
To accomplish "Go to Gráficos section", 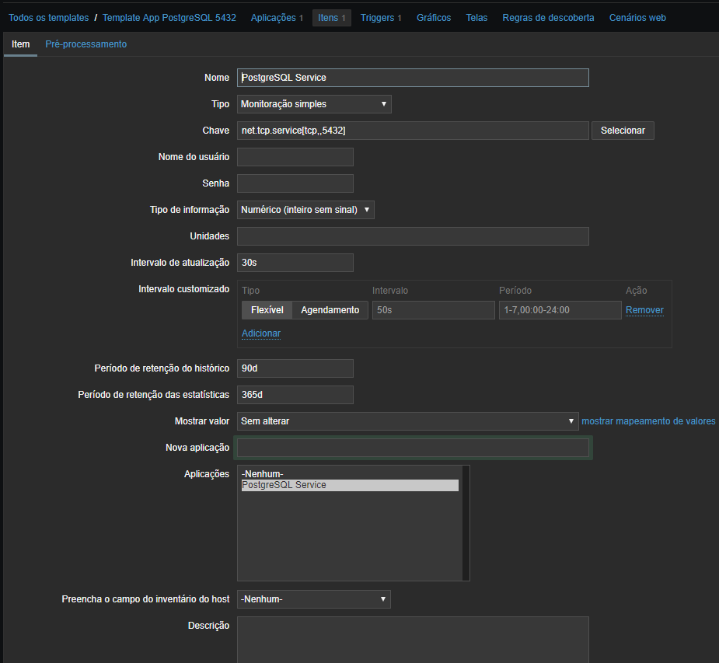I will coord(434,18).
